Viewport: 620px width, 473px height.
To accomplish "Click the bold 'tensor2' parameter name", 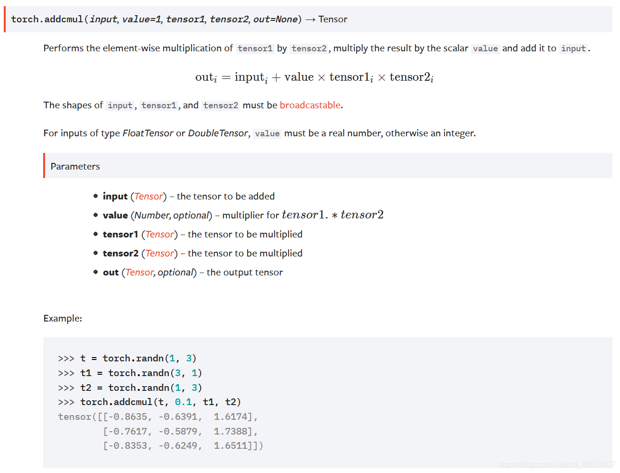I will [120, 253].
